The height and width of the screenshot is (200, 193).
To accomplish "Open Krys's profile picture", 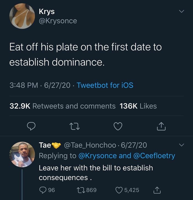I will point(22,16).
